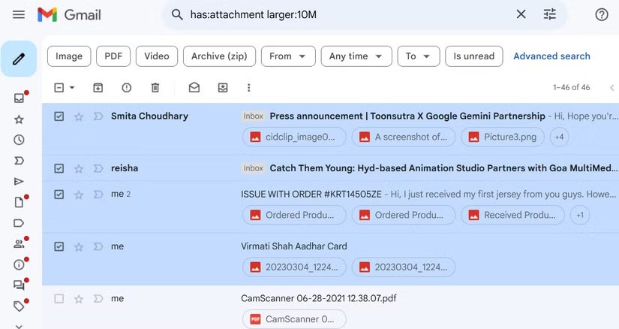
Task: Check the CamScanner email checkbox
Action: point(59,298)
